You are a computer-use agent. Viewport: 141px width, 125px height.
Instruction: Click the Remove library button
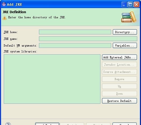point(120,79)
